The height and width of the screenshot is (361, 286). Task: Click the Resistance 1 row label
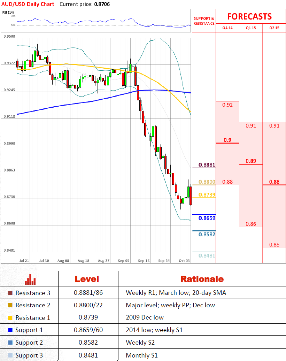pyautogui.click(x=33, y=318)
